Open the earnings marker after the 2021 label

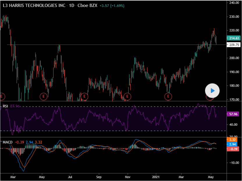pos(168,96)
